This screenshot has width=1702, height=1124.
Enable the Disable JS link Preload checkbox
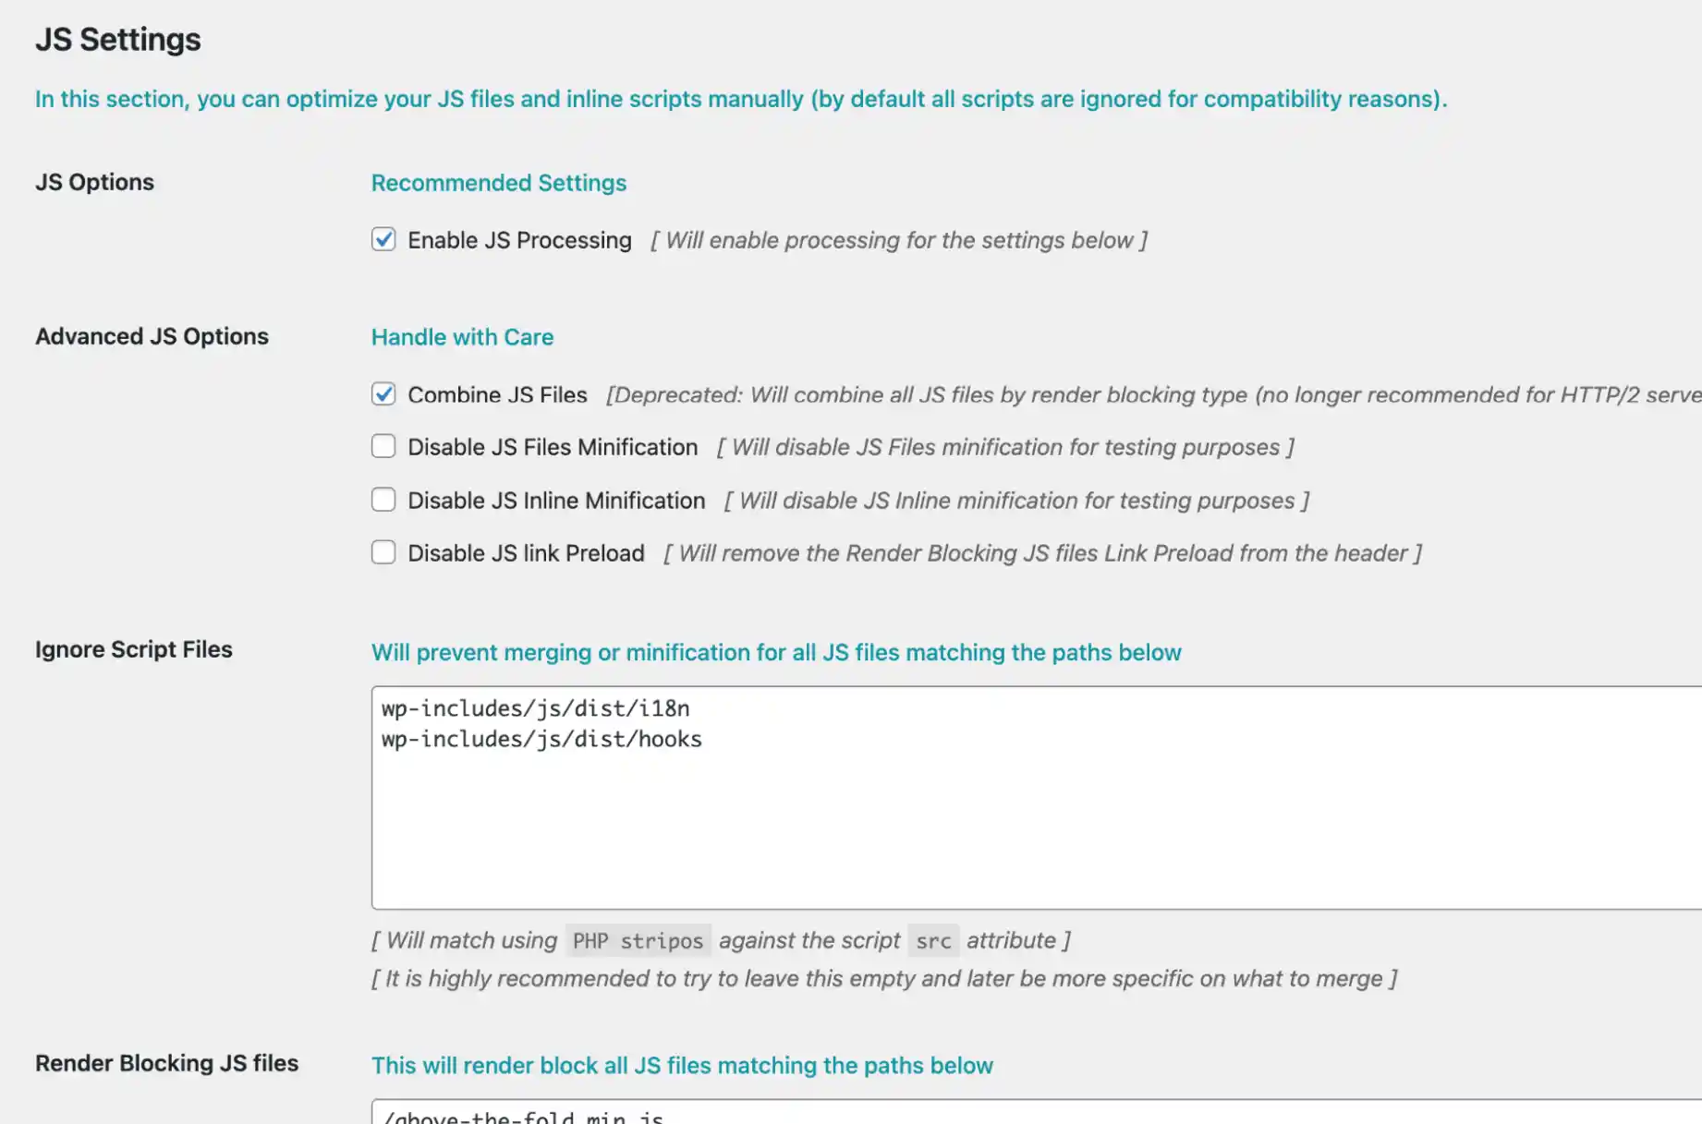pos(383,552)
